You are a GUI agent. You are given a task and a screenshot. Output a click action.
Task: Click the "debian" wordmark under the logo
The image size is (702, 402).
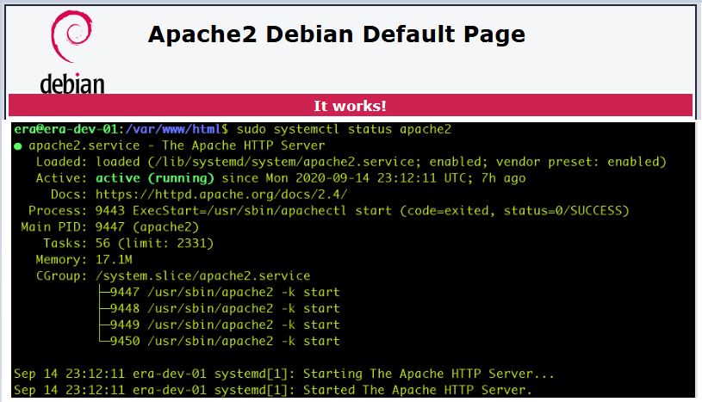point(72,83)
